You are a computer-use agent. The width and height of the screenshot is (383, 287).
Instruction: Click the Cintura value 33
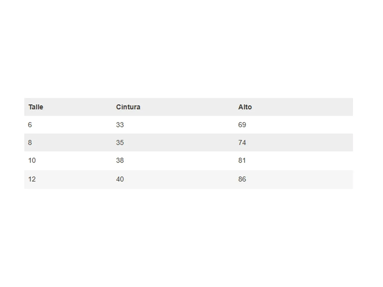coord(120,125)
